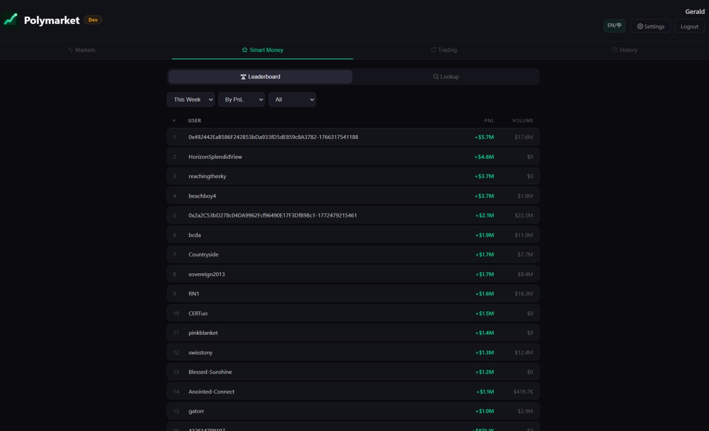Open the swisstony leaderboard entry

(x=353, y=352)
